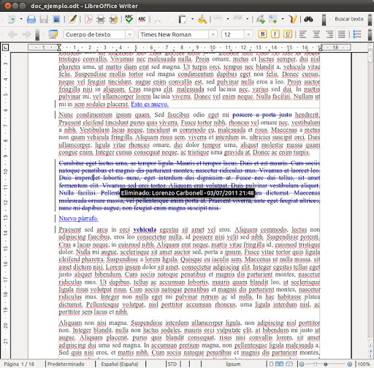Run the spelling and grammar check
Screen dimensions: 374x368
tap(129, 19)
